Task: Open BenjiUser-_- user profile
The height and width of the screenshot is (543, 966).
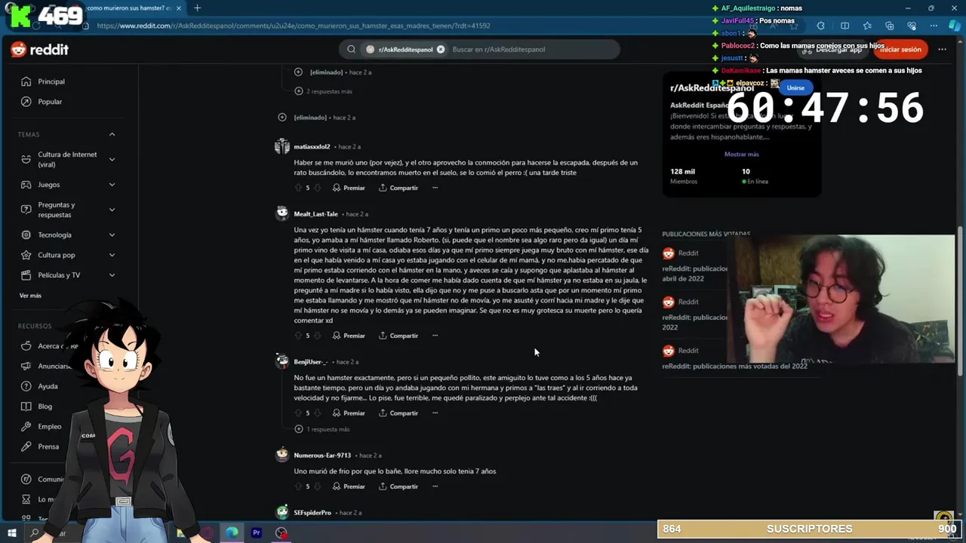Action: click(311, 362)
